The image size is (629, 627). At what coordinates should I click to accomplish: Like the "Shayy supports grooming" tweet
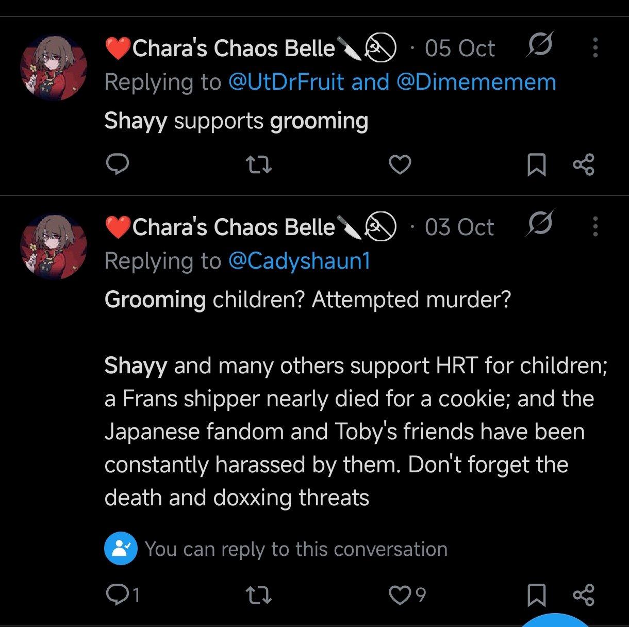[400, 165]
